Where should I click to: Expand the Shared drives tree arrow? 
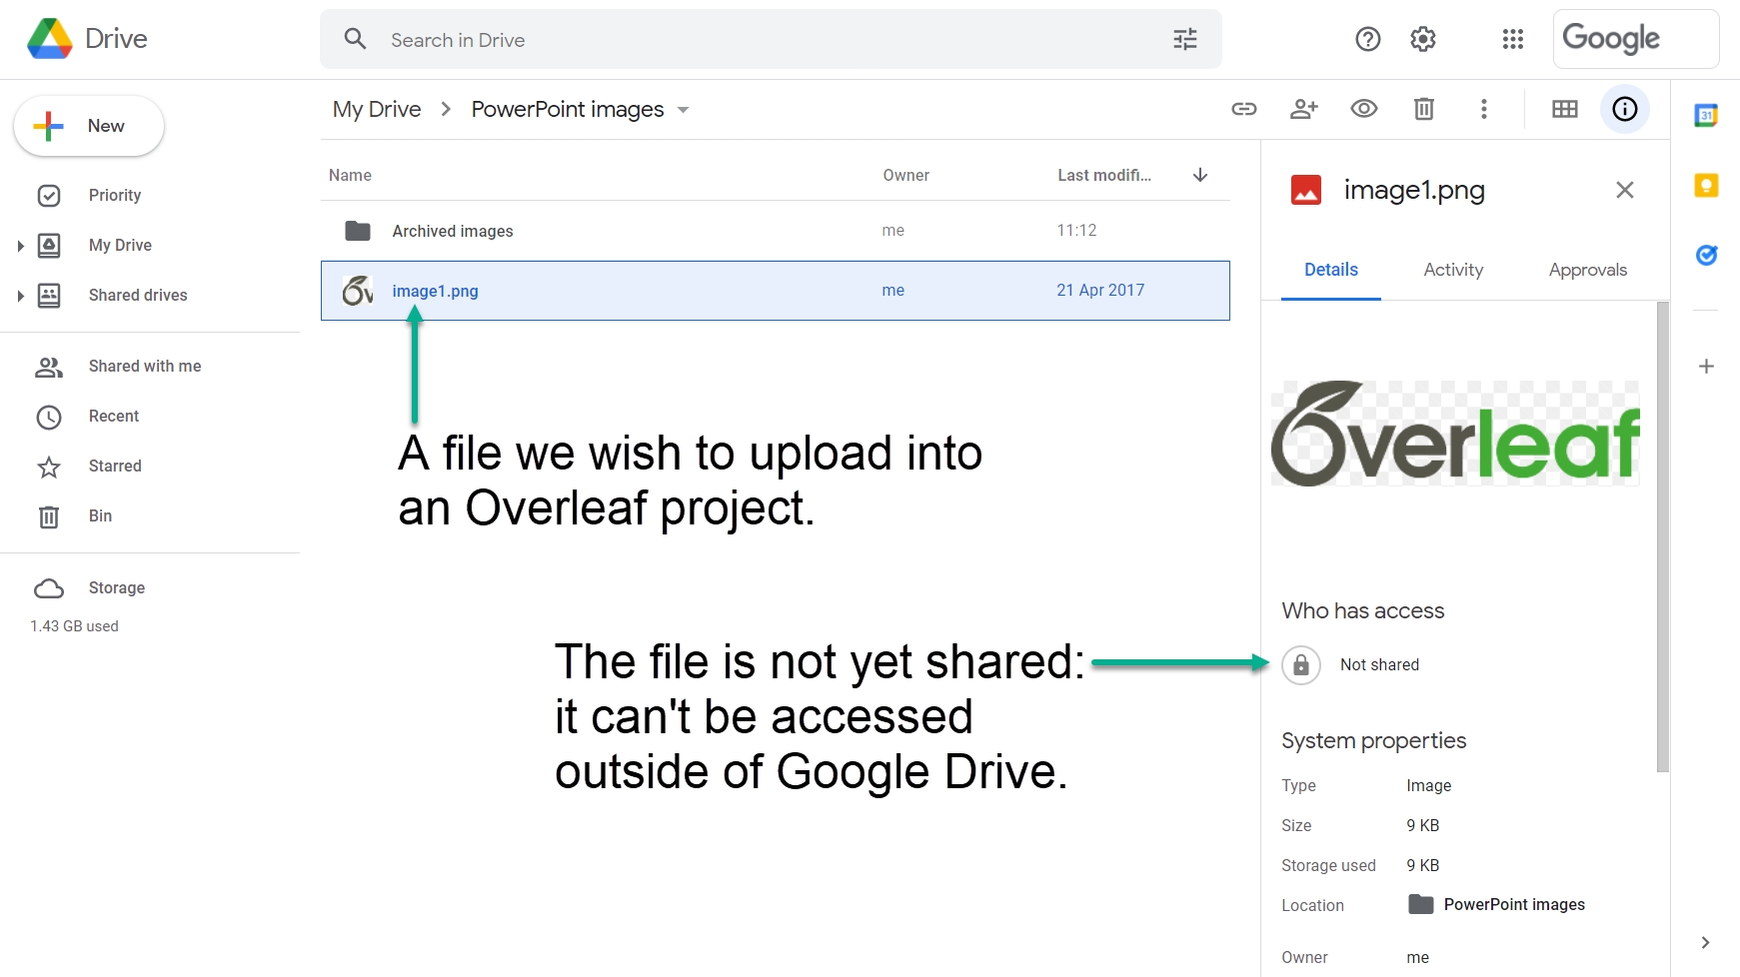click(x=20, y=296)
